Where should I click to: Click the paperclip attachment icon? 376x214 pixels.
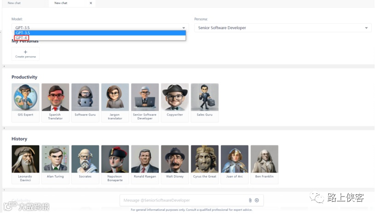click(250, 200)
